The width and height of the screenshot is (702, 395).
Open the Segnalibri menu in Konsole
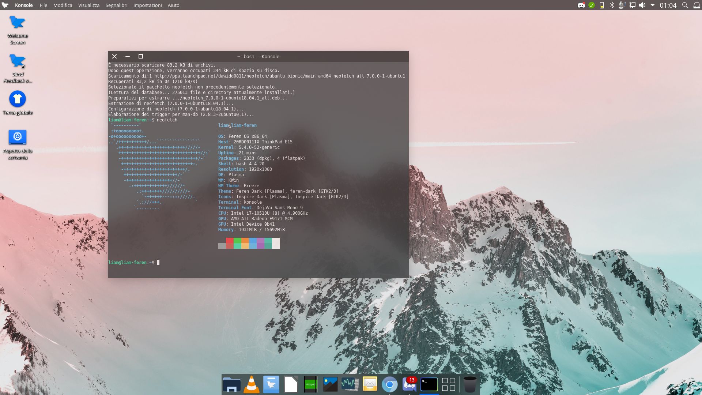(116, 5)
